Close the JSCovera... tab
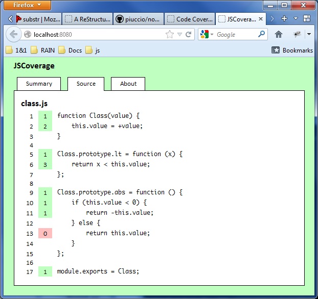This screenshot has width=318, height=299. tap(261, 19)
